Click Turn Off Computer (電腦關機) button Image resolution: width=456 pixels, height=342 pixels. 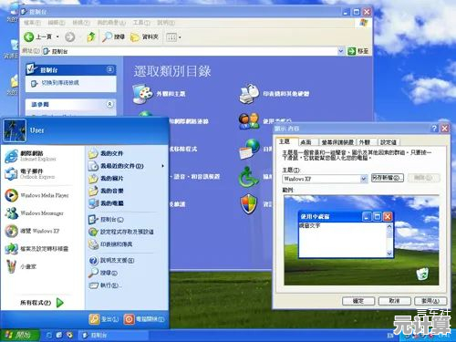pyautogui.click(x=144, y=319)
